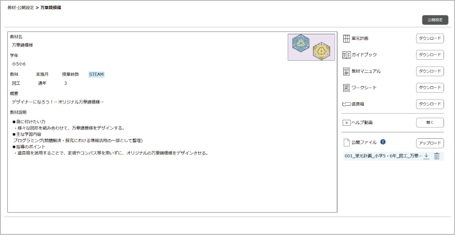The height and width of the screenshot is (235, 455).
Task: Select the 教材マニュアル document icon
Action: (347, 71)
